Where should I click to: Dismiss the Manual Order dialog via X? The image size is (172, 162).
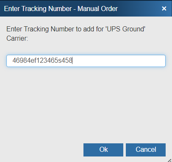point(164,8)
